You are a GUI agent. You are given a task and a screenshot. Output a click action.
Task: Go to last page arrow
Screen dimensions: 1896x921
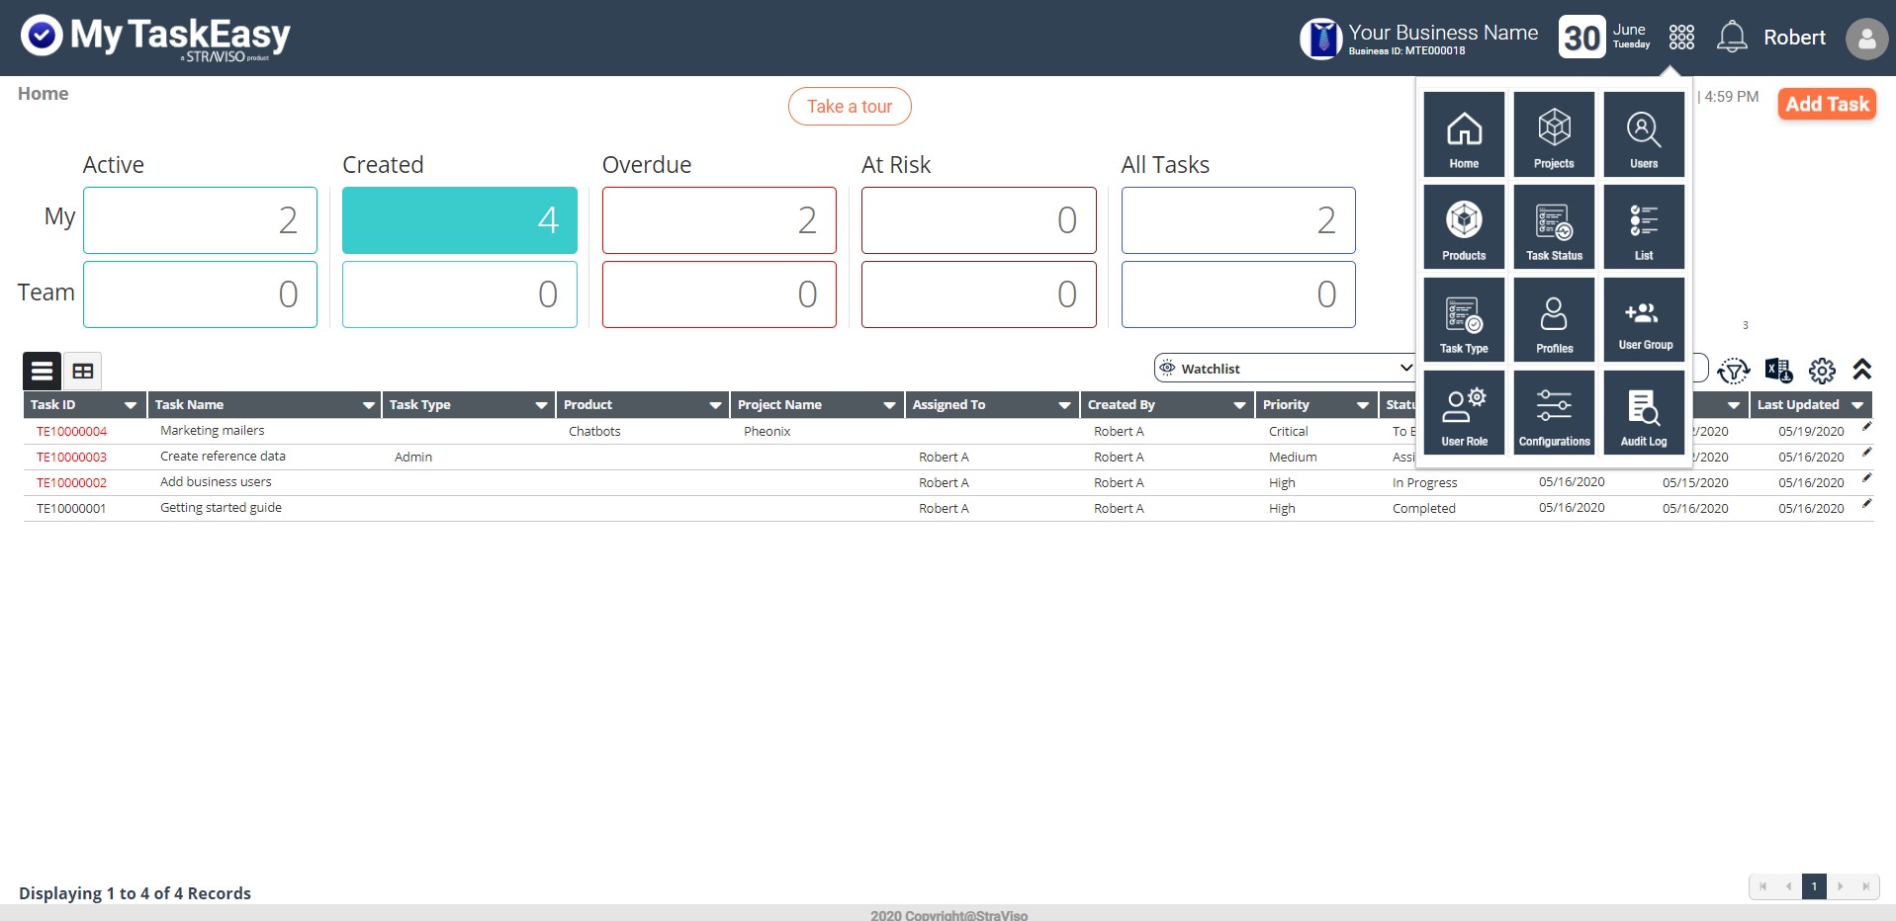click(x=1865, y=886)
